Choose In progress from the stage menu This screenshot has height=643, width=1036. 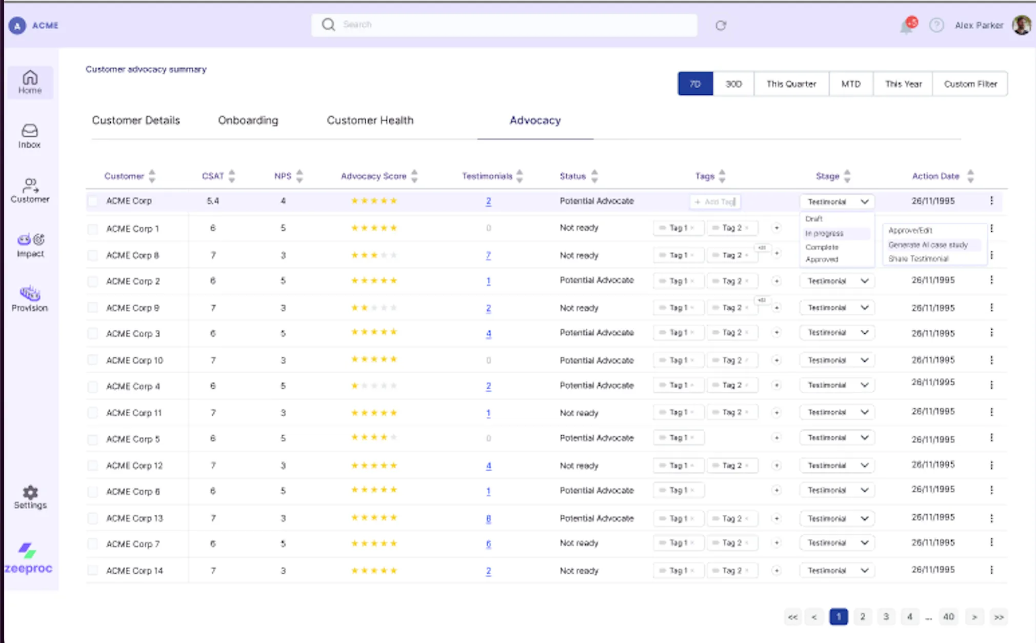click(x=824, y=233)
